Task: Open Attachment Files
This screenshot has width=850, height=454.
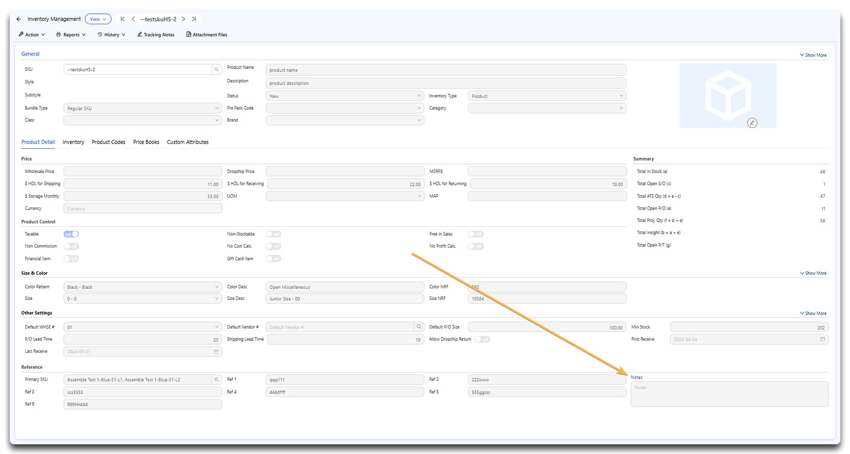Action: pos(207,35)
